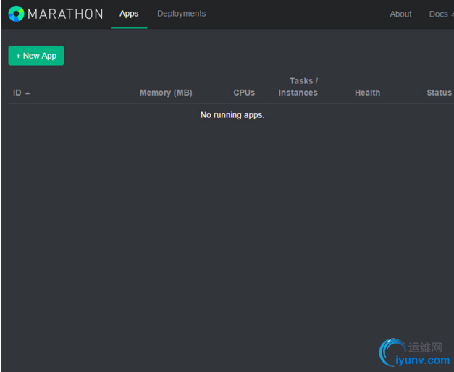Select the 'No running apps.' message
Viewport: 454px width, 372px height.
232,115
